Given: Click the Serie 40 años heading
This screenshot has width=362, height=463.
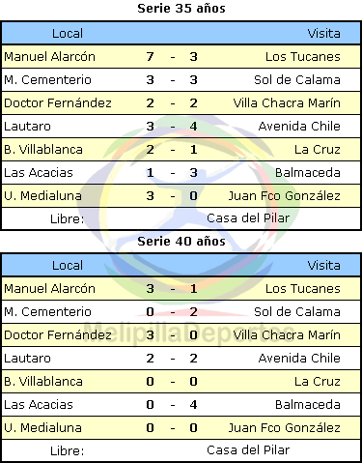Looking at the screenshot, I should click(x=181, y=241).
